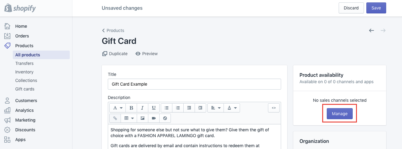Click the outdent icon
This screenshot has width=402, height=149.
coord(189,108)
